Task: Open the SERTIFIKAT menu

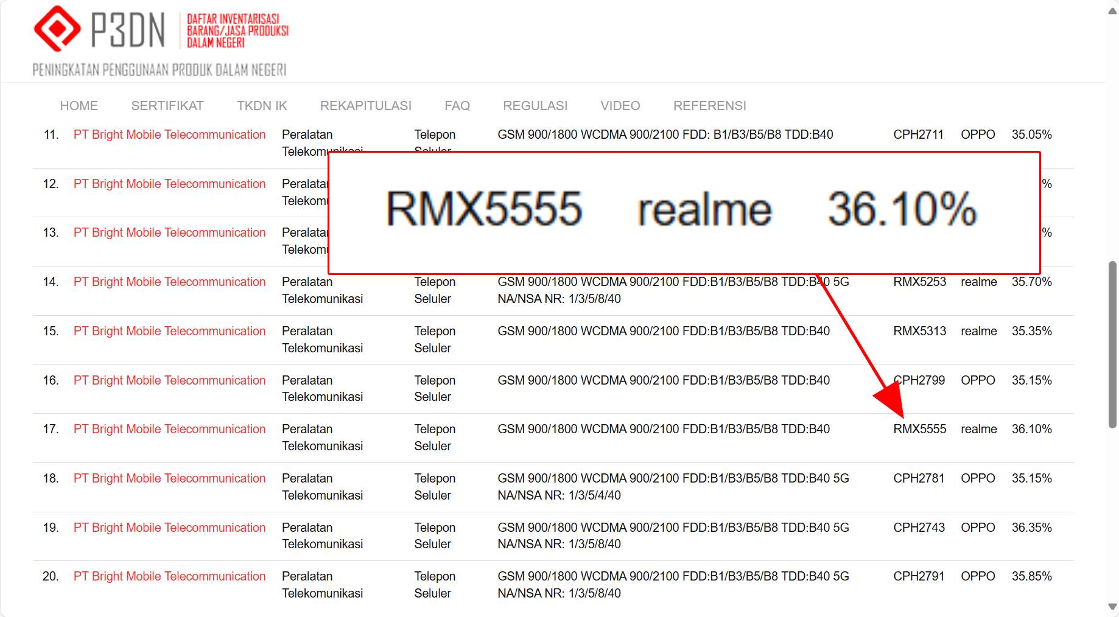Action: tap(167, 106)
